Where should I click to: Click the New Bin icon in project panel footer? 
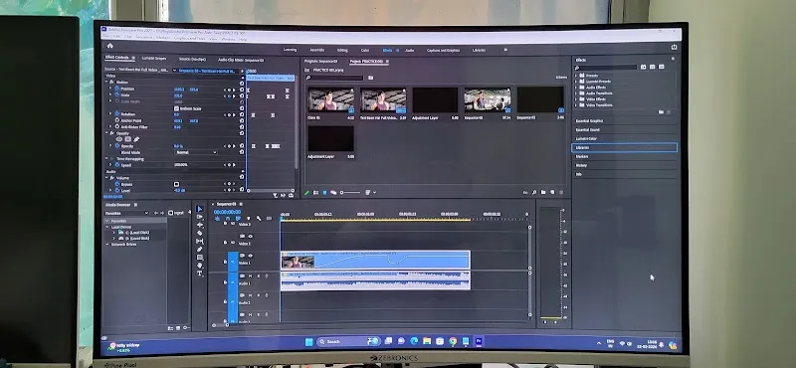[543, 192]
